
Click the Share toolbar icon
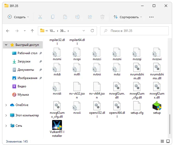pyautogui.click(x=90, y=17)
